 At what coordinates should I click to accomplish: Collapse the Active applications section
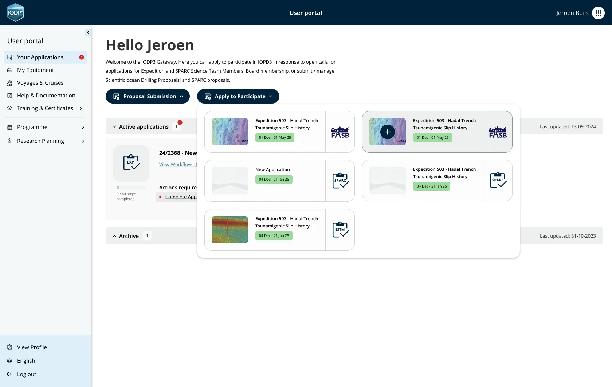114,127
